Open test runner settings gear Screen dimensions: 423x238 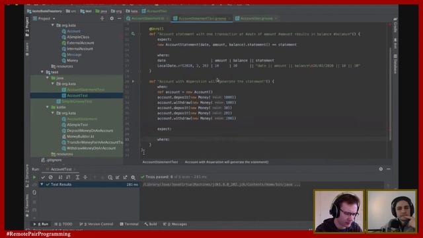click(133, 177)
